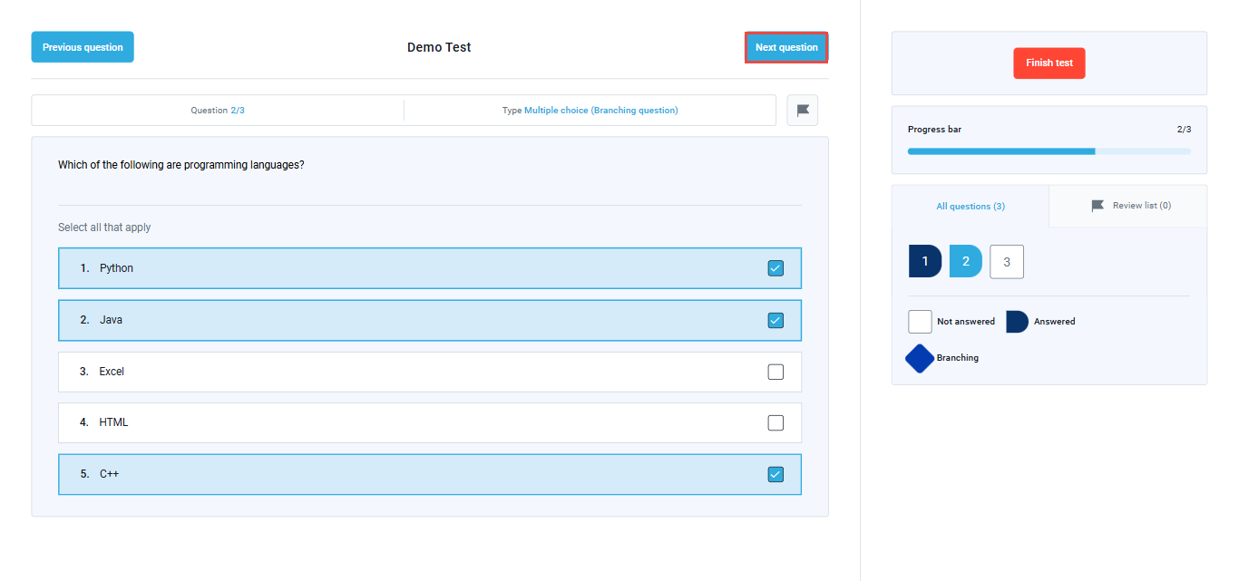Select question 2 in the navigator

[966, 261]
